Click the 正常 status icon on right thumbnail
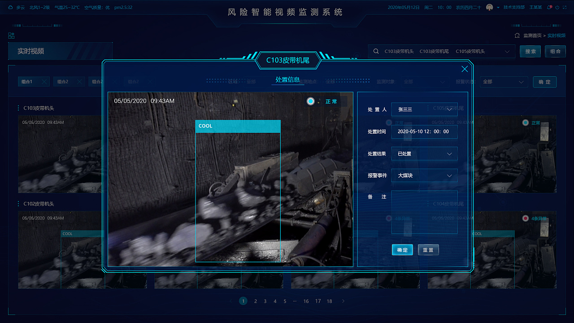Image resolution: width=574 pixels, height=323 pixels. (526, 122)
